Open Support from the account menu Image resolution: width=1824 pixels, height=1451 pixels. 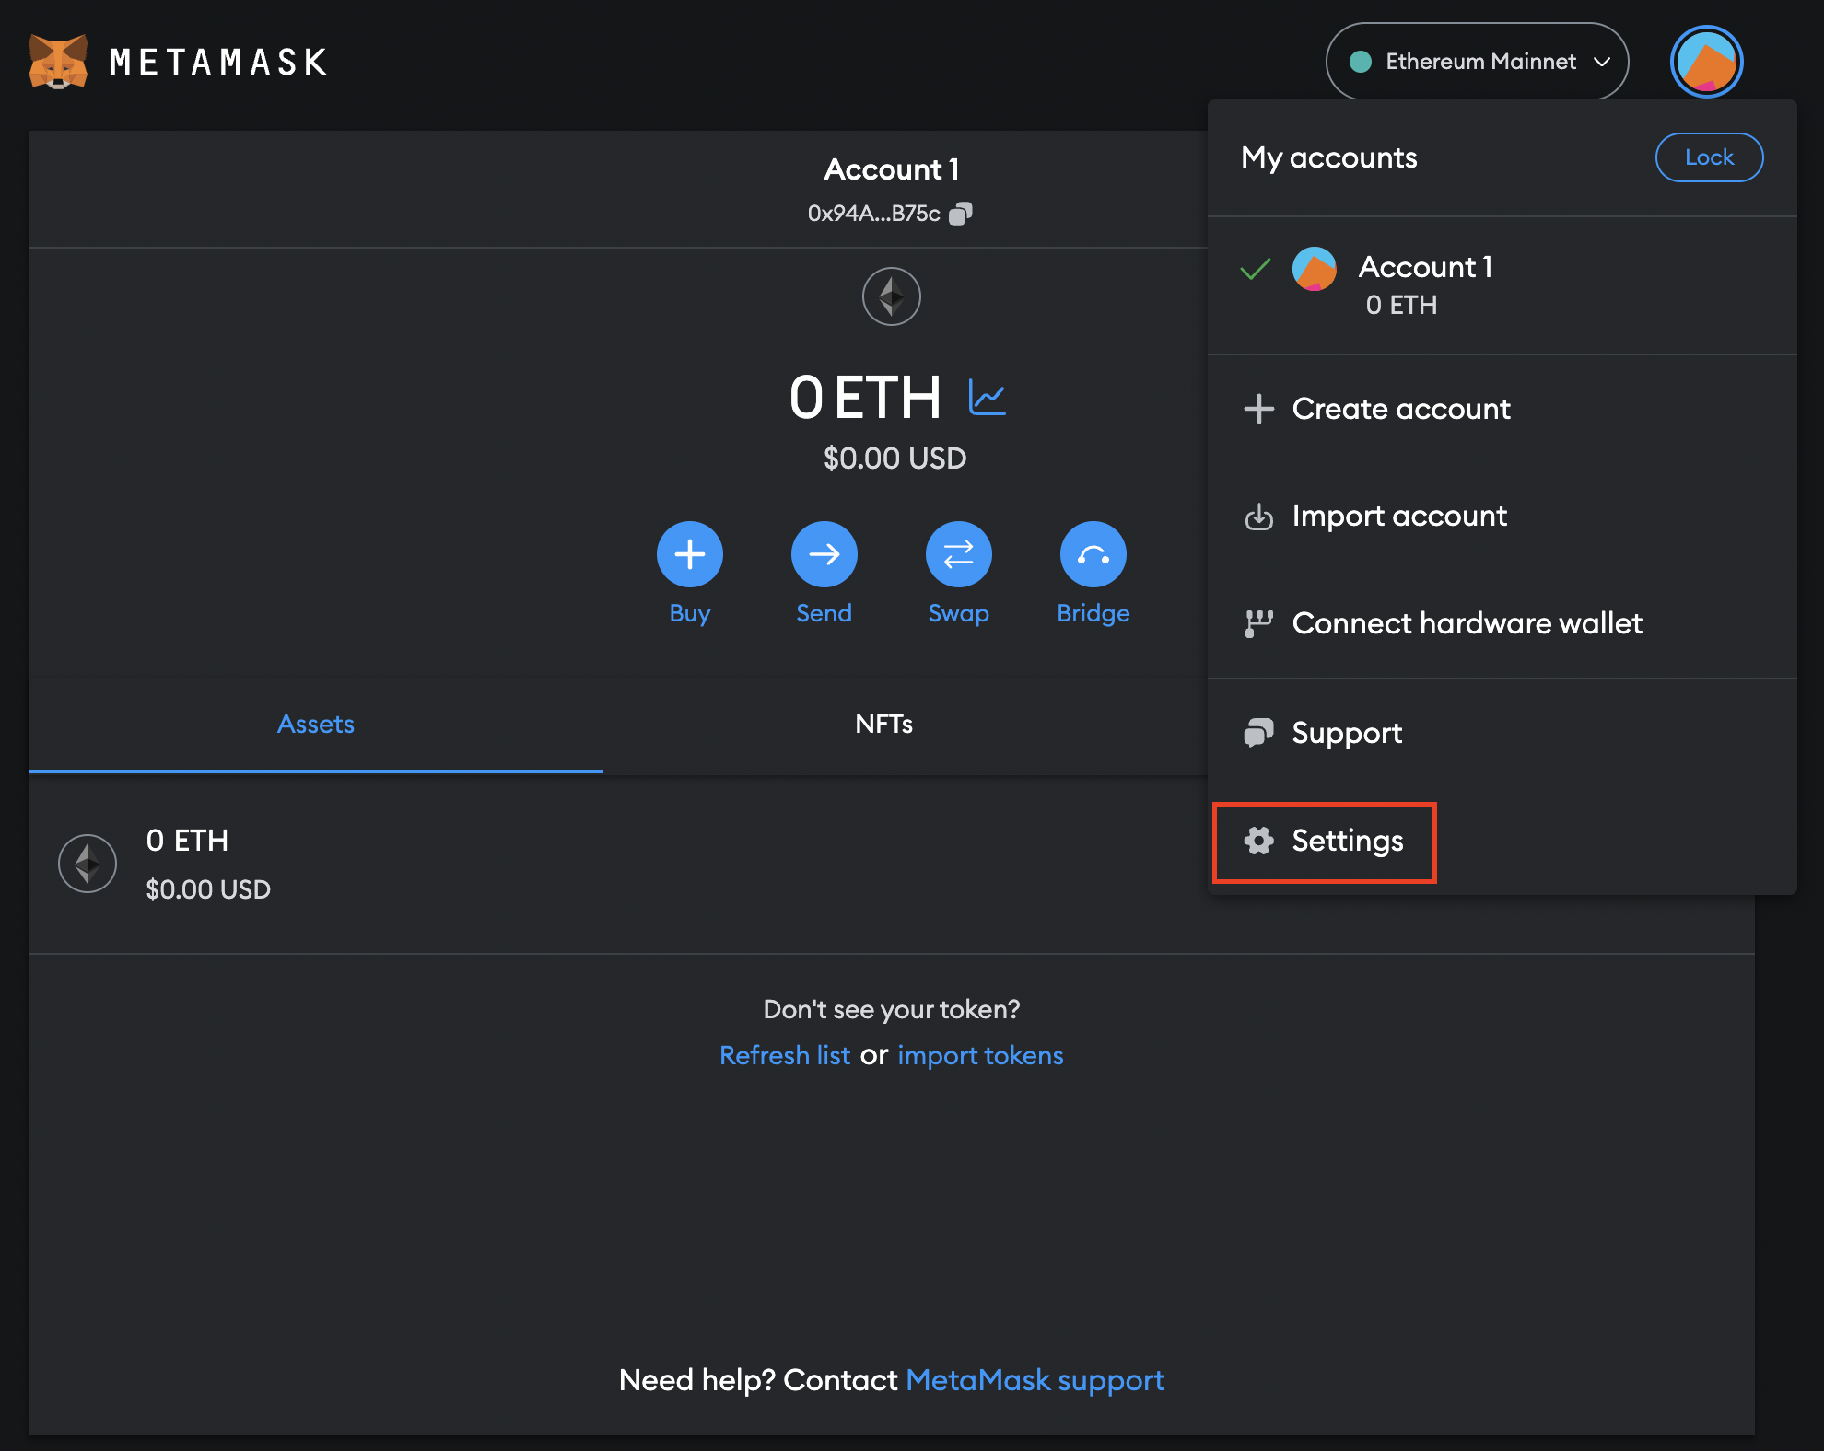[1502, 733]
